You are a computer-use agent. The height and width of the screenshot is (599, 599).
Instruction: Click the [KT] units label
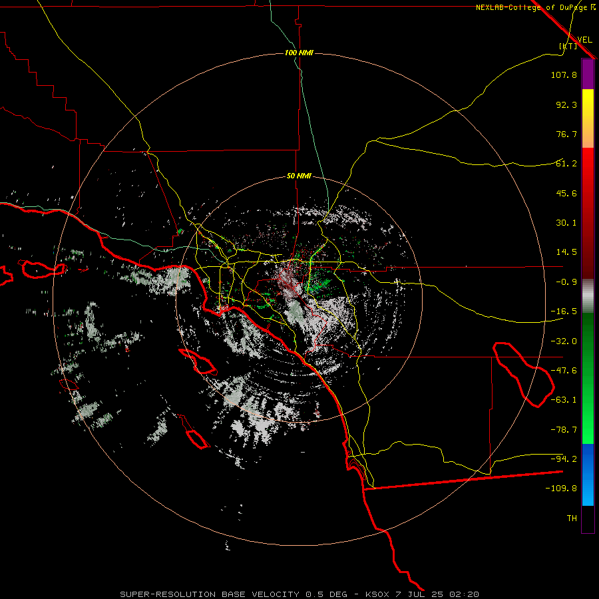tap(568, 46)
